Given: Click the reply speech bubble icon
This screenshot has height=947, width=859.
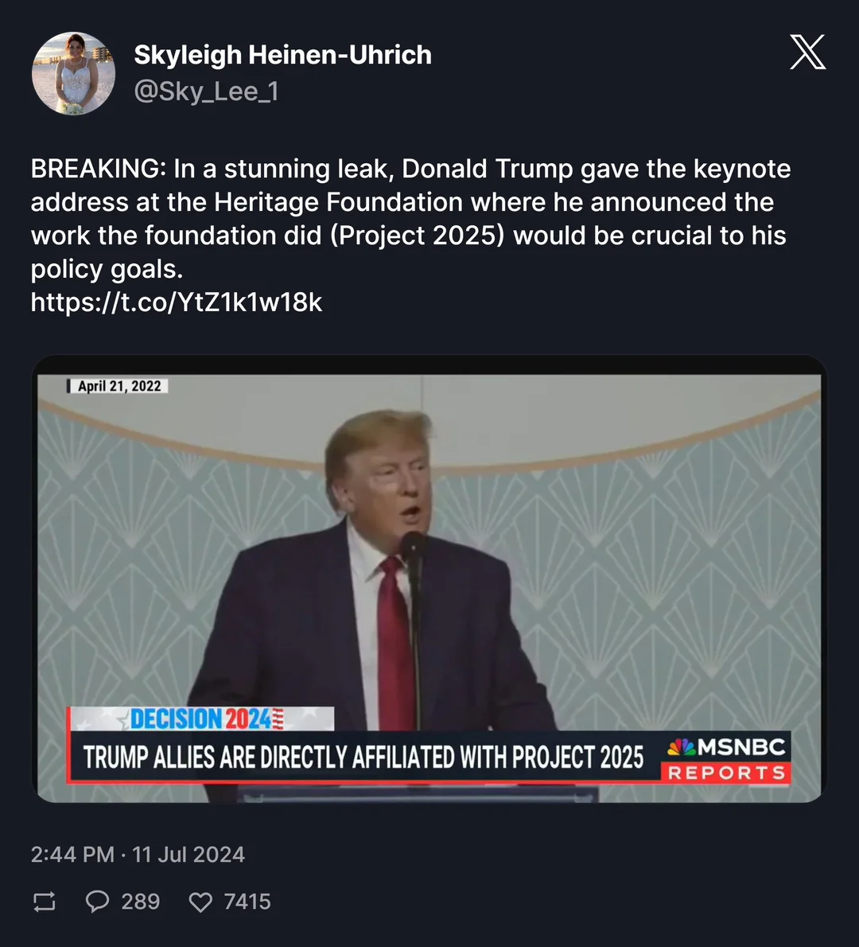Looking at the screenshot, I should pyautogui.click(x=97, y=902).
